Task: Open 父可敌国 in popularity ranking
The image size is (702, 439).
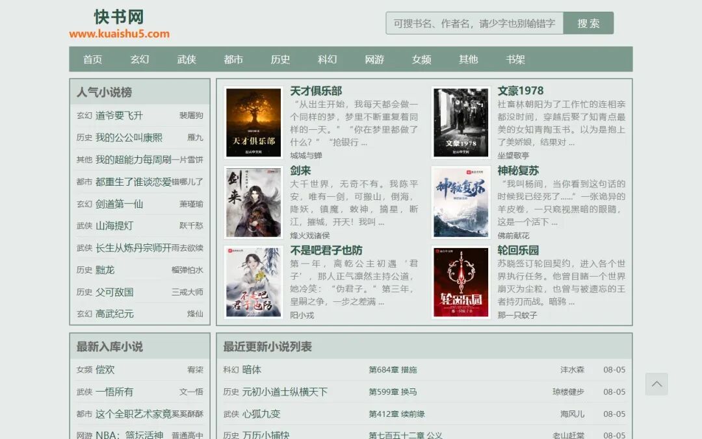Action: click(x=114, y=292)
